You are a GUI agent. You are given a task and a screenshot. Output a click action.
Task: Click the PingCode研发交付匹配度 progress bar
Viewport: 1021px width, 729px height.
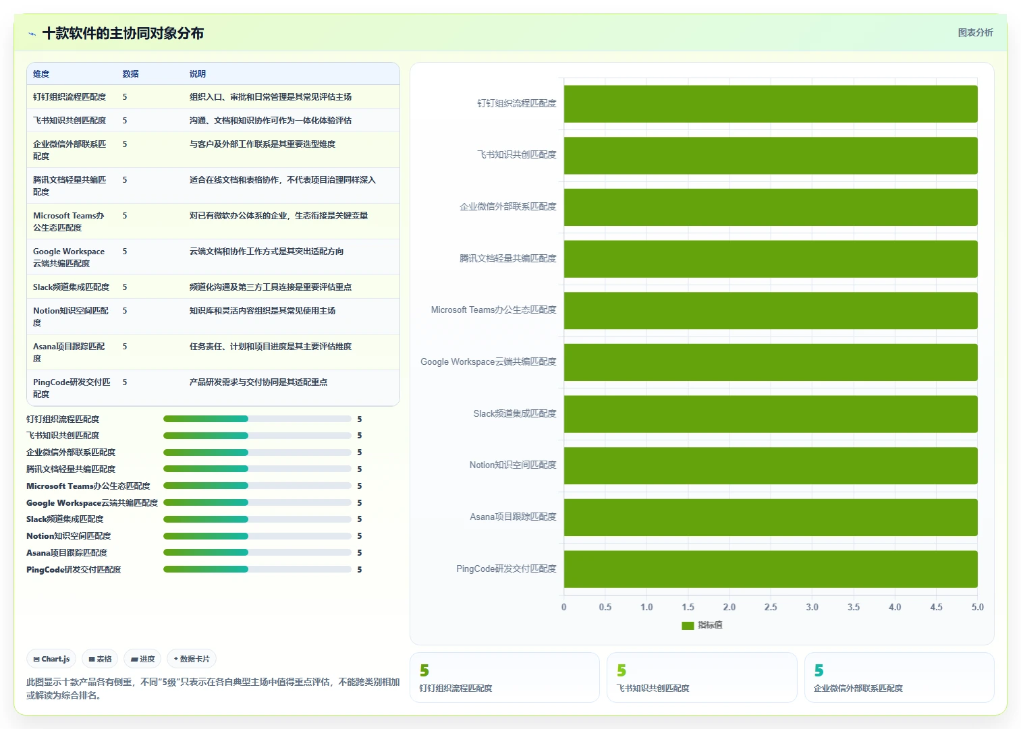point(257,569)
